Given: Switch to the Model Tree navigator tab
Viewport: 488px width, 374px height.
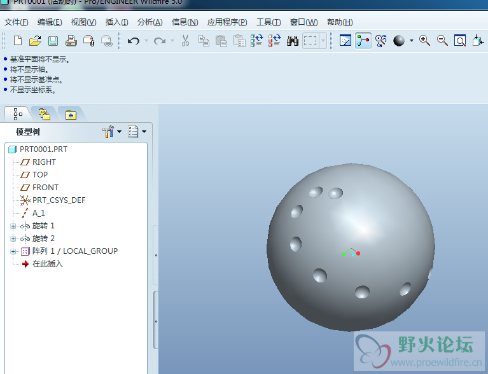Looking at the screenshot, I should pyautogui.click(x=18, y=114).
